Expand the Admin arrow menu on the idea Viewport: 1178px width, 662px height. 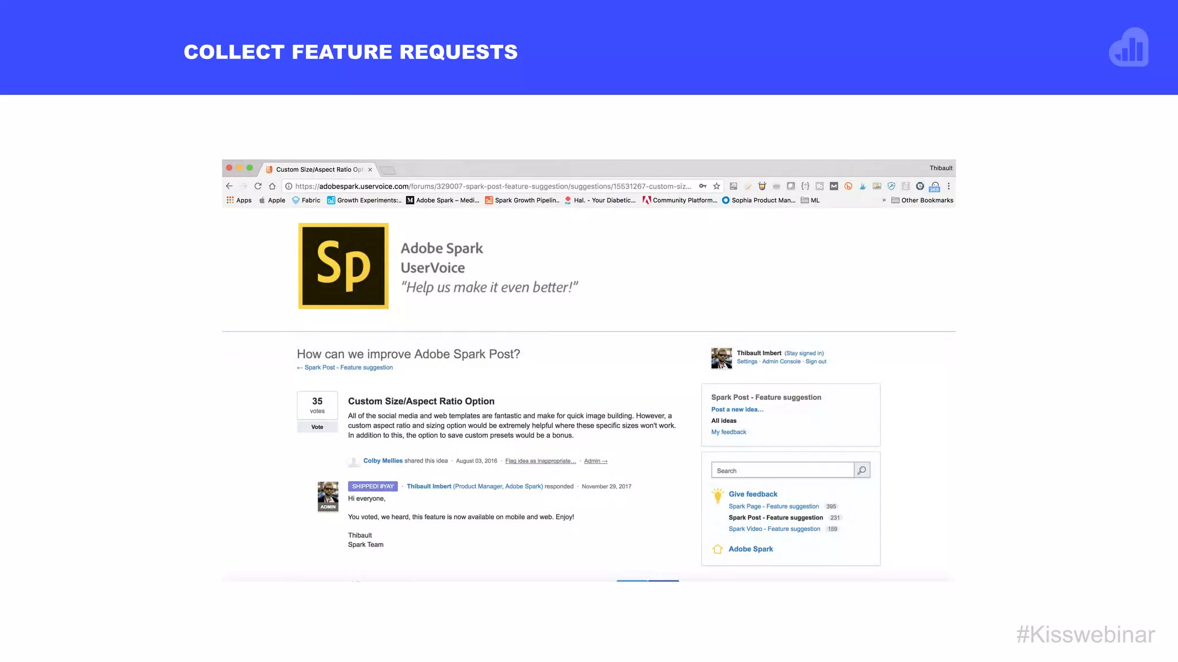595,461
